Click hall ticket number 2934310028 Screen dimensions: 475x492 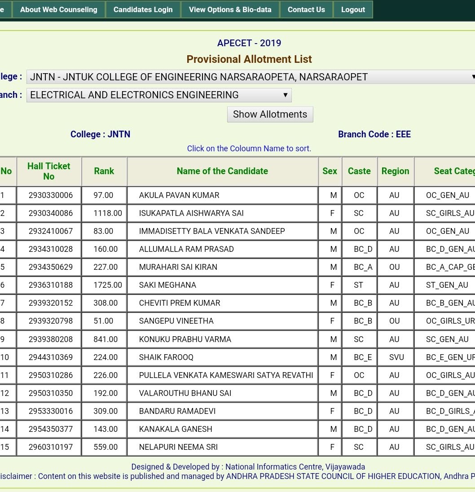51,249
